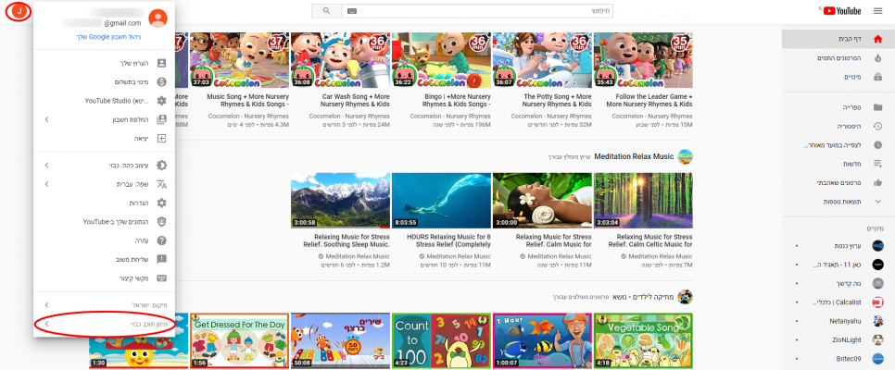
Task: Open Car Wash Song video title link
Action: point(356,100)
